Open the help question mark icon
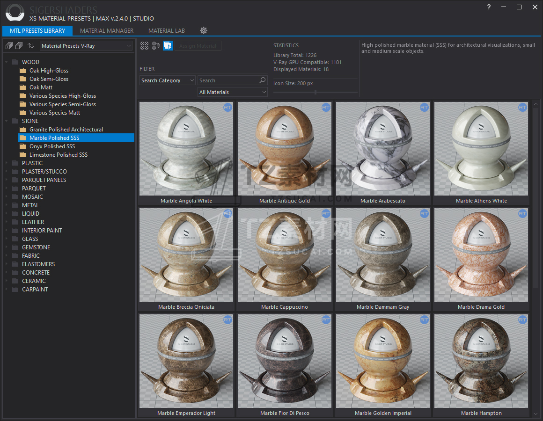 point(489,7)
